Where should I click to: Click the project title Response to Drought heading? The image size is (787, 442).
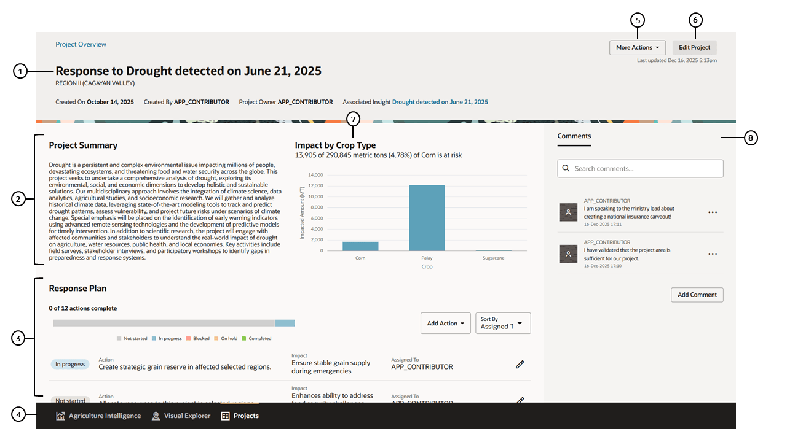click(188, 71)
